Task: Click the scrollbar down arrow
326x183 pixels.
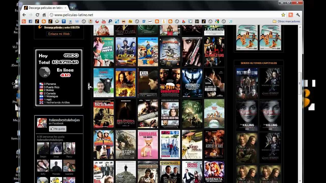Action: click(x=300, y=181)
